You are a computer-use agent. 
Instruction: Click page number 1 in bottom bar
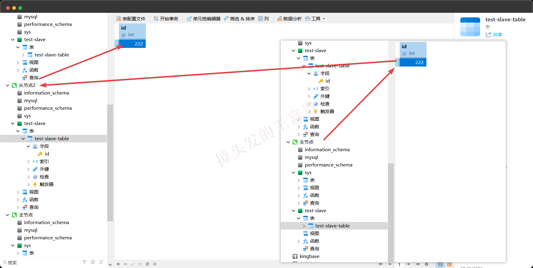399,264
